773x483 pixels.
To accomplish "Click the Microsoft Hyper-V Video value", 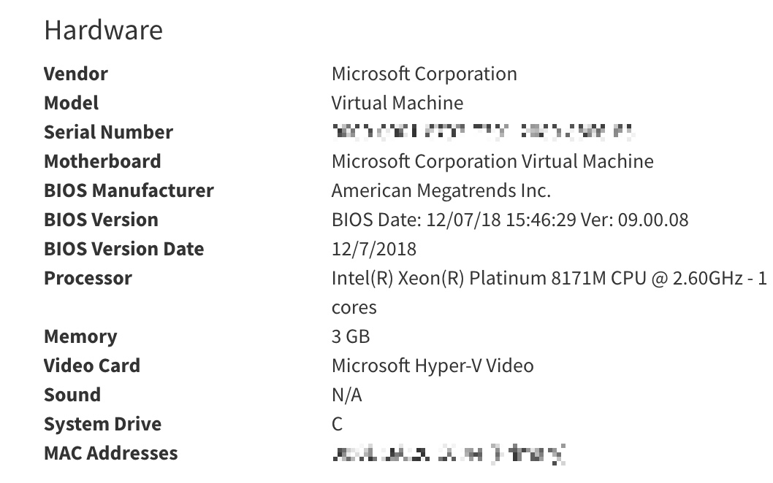I will pos(433,366).
